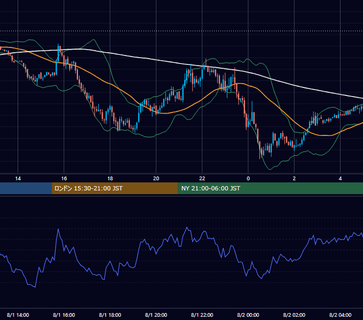Click the hour label 18 on time axis
The height and width of the screenshot is (320, 363).
(110, 179)
